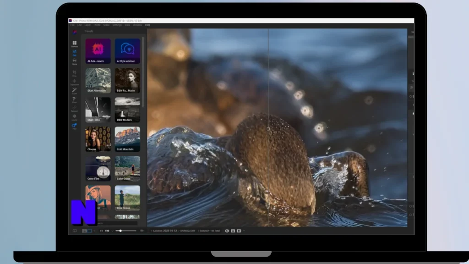Screen dimensions: 469x264
Task: Open the Edit menu
Action: pos(79,25)
